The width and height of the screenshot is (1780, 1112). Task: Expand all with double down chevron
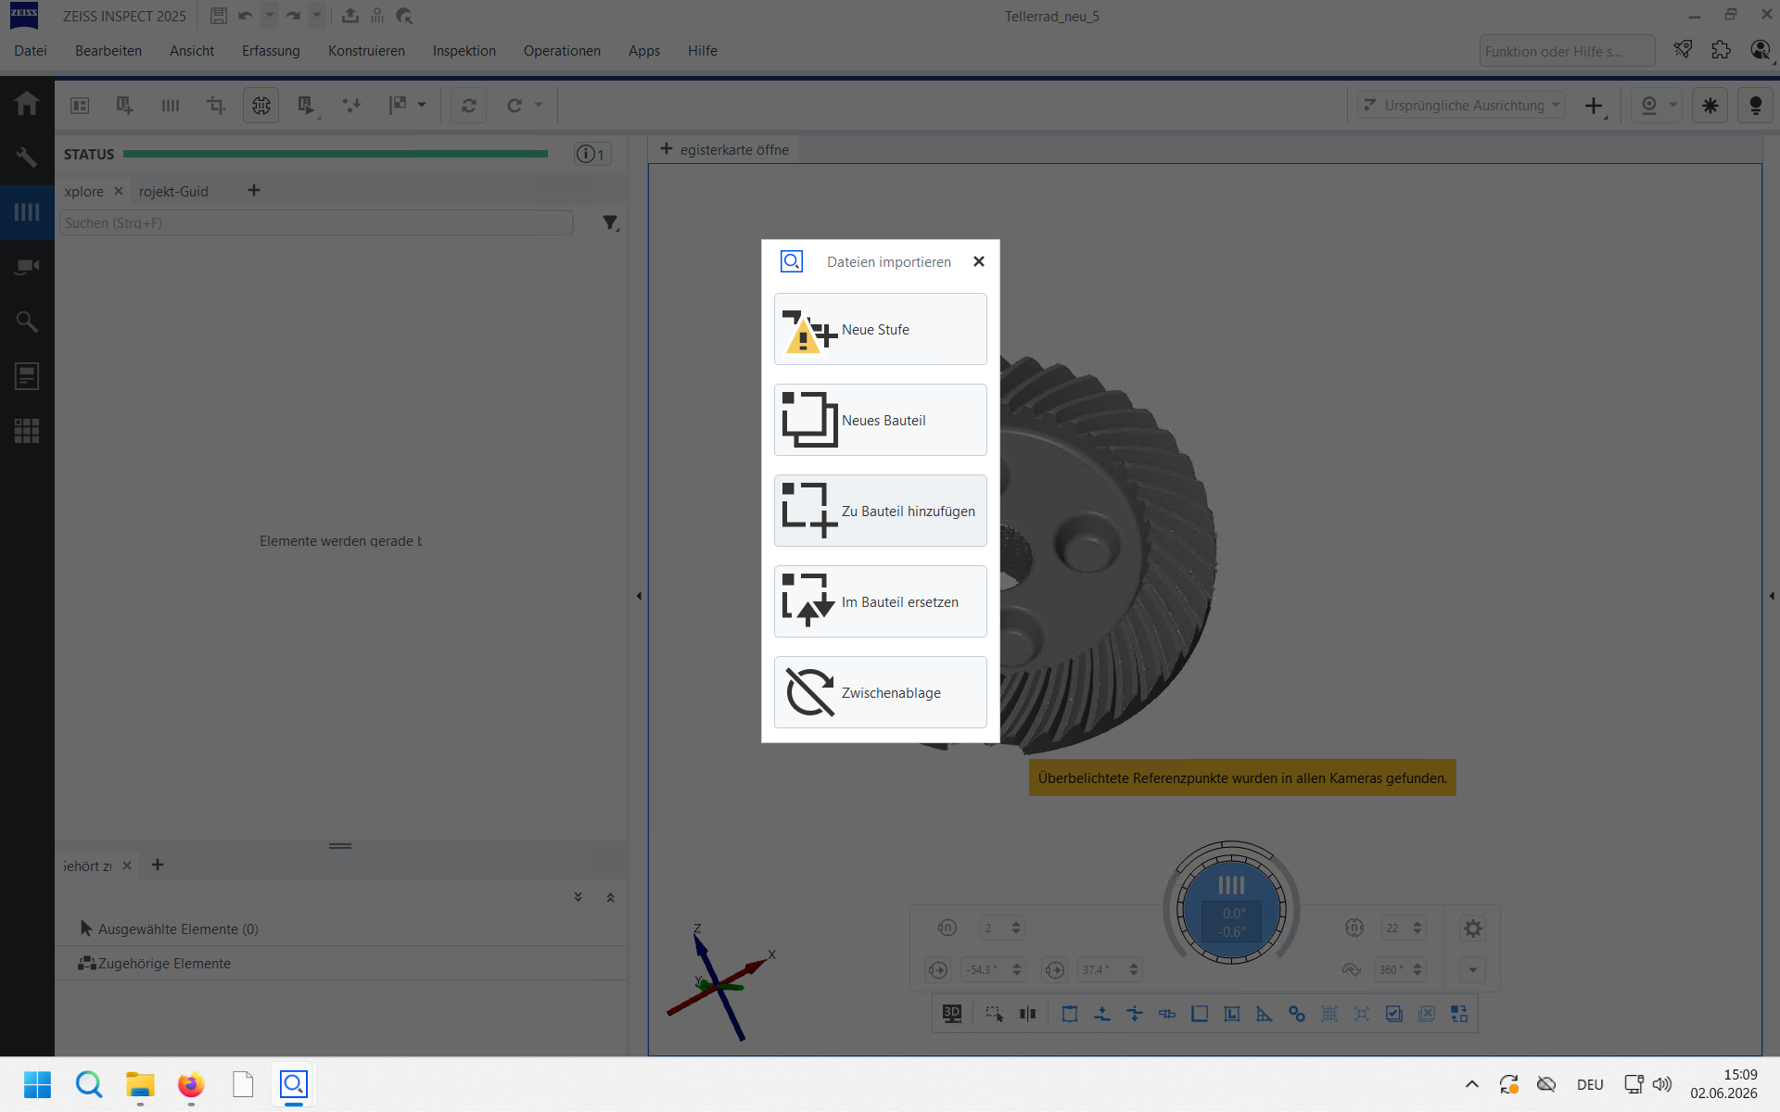[x=578, y=897]
